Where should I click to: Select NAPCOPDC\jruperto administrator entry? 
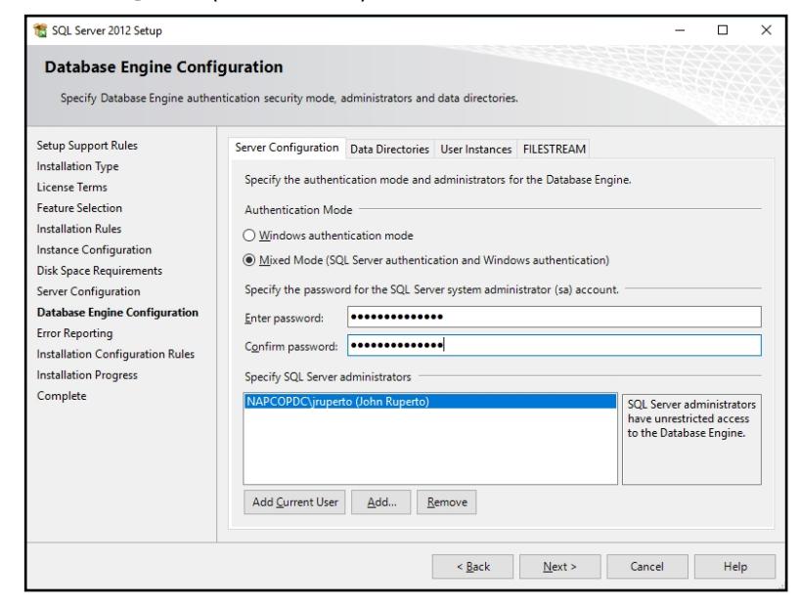429,402
